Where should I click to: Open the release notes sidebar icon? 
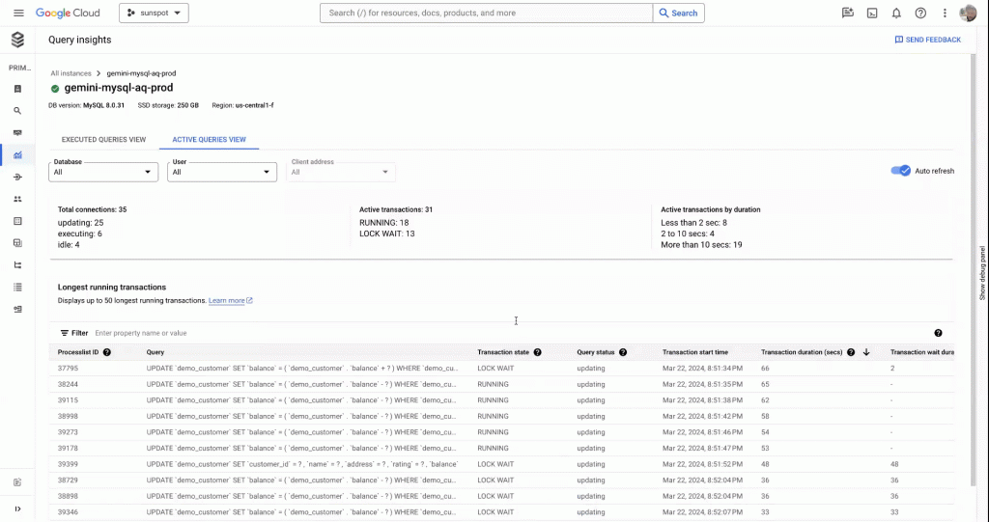[x=17, y=482]
